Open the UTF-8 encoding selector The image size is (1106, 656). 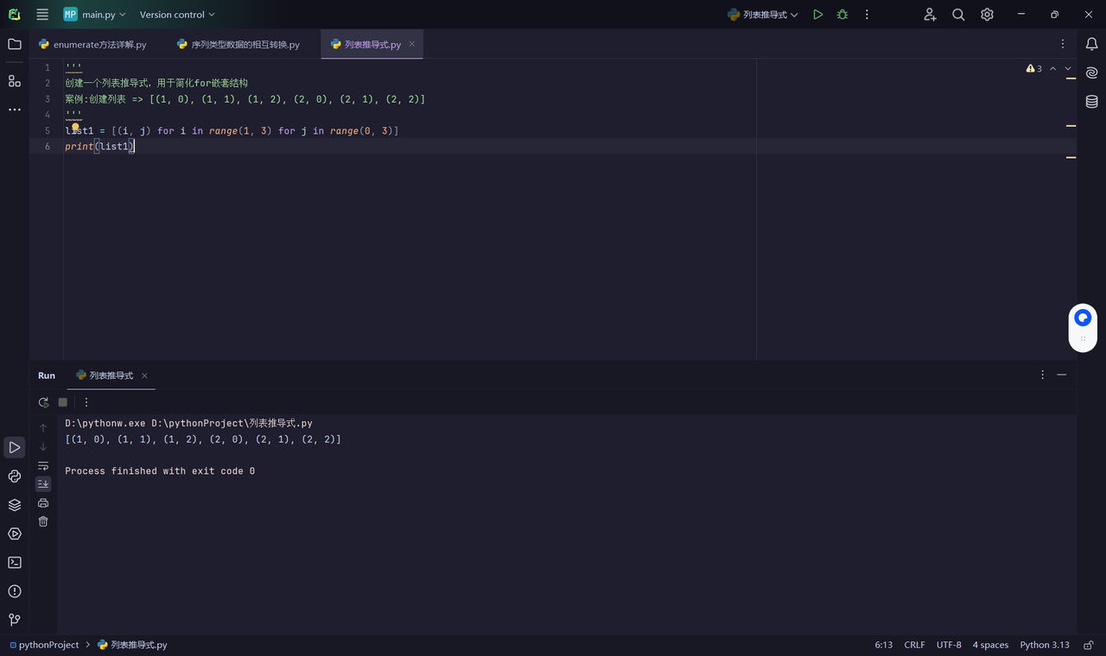click(949, 645)
